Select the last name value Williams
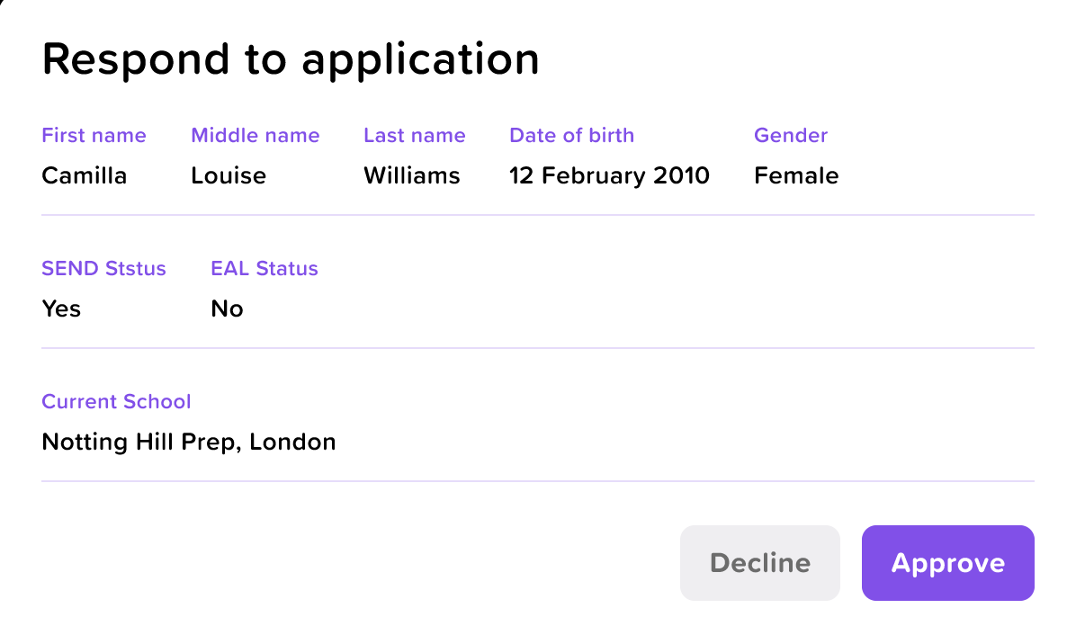Viewport: 1067px width, 626px height. [x=411, y=175]
